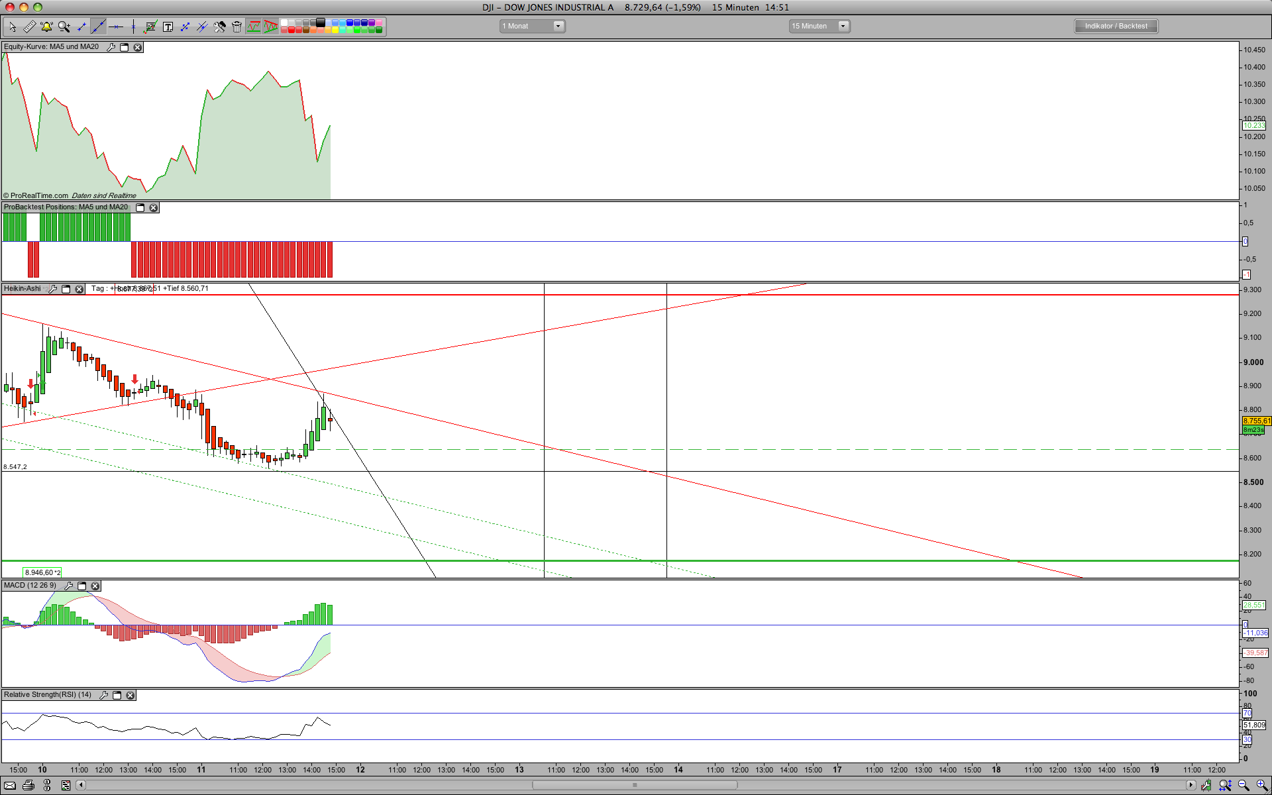Click the printer icon at bottom left

(x=28, y=785)
